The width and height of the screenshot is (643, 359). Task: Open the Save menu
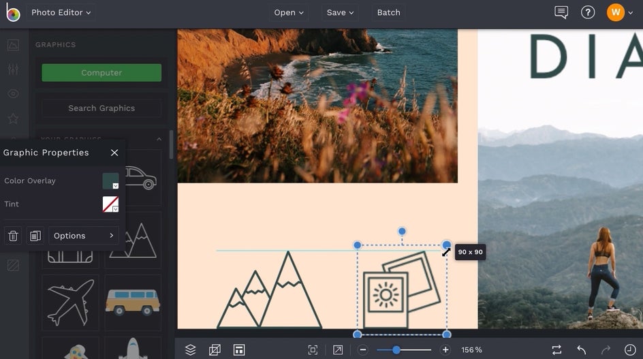pyautogui.click(x=340, y=12)
